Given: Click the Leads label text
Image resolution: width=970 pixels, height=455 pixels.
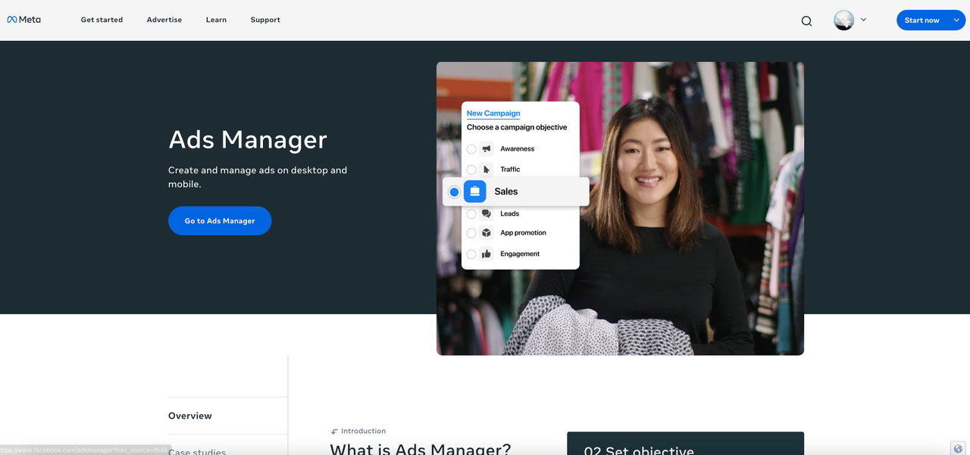Looking at the screenshot, I should pyautogui.click(x=509, y=213).
